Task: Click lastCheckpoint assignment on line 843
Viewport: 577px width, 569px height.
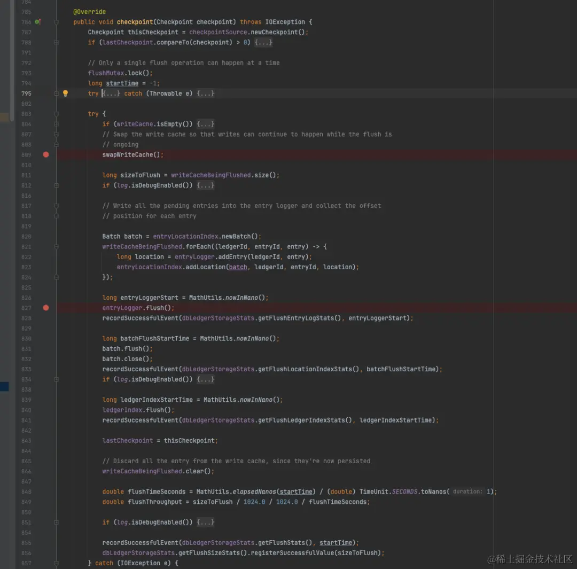Action: (127, 441)
